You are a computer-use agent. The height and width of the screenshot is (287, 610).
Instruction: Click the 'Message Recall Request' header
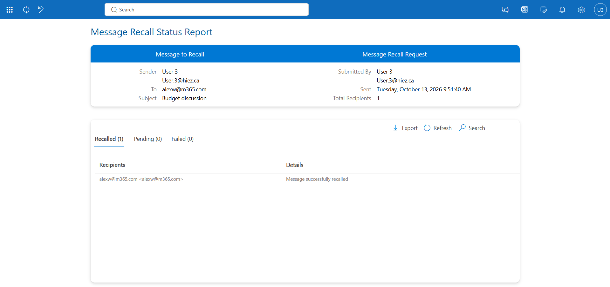394,55
